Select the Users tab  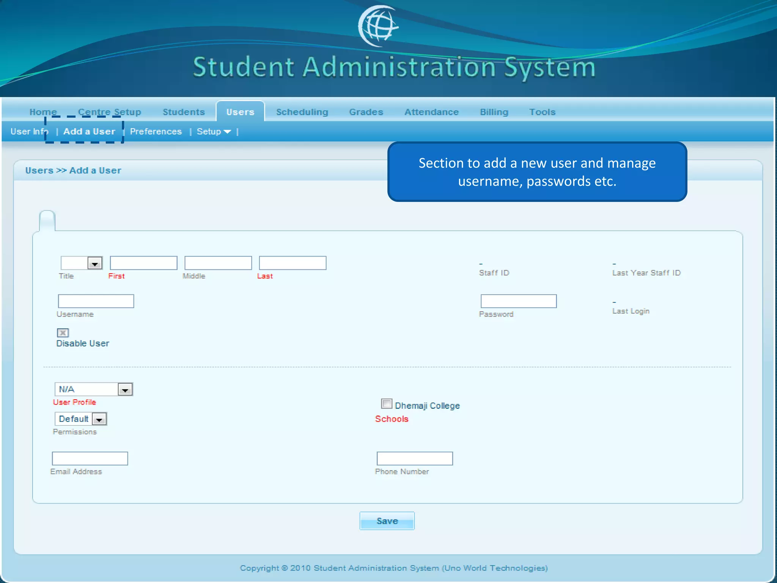point(240,112)
